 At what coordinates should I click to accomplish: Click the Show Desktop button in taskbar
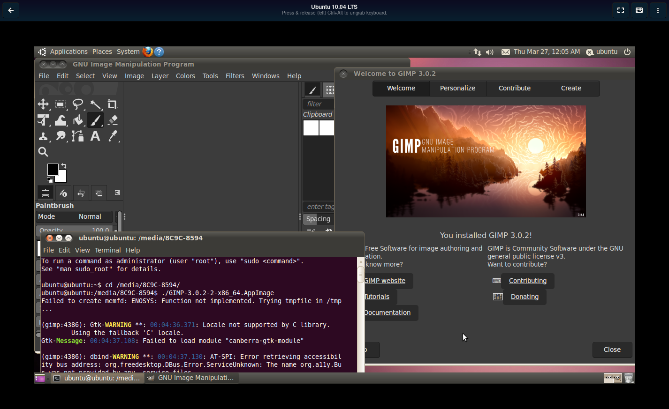(x=39, y=378)
